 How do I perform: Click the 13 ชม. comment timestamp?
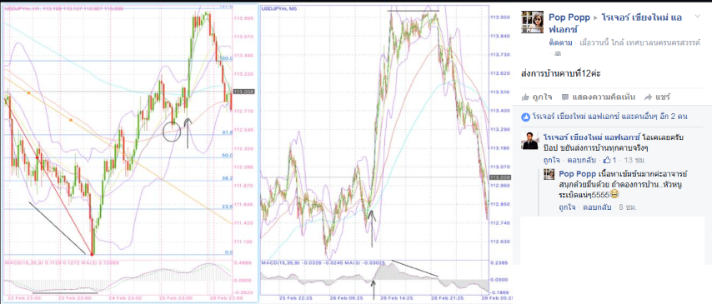click(636, 160)
